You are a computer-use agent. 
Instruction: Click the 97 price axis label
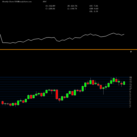tap(130, 90)
